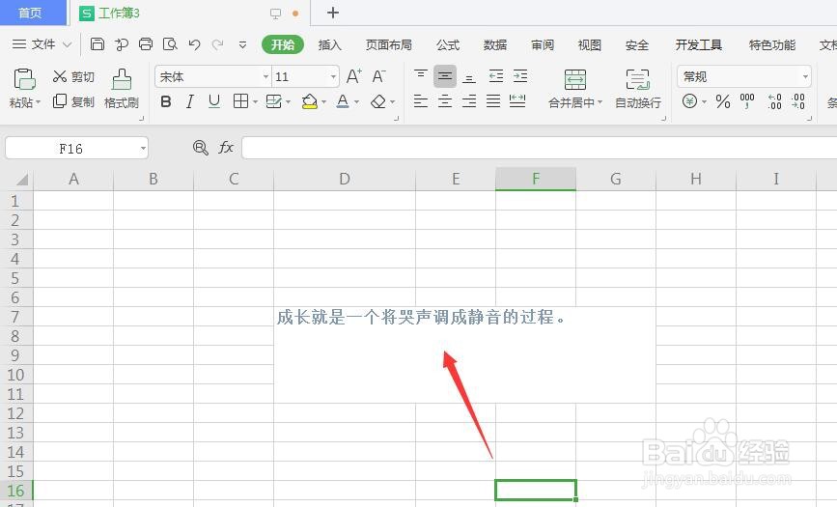Expand 合并居中 dropdown arrow

600,102
